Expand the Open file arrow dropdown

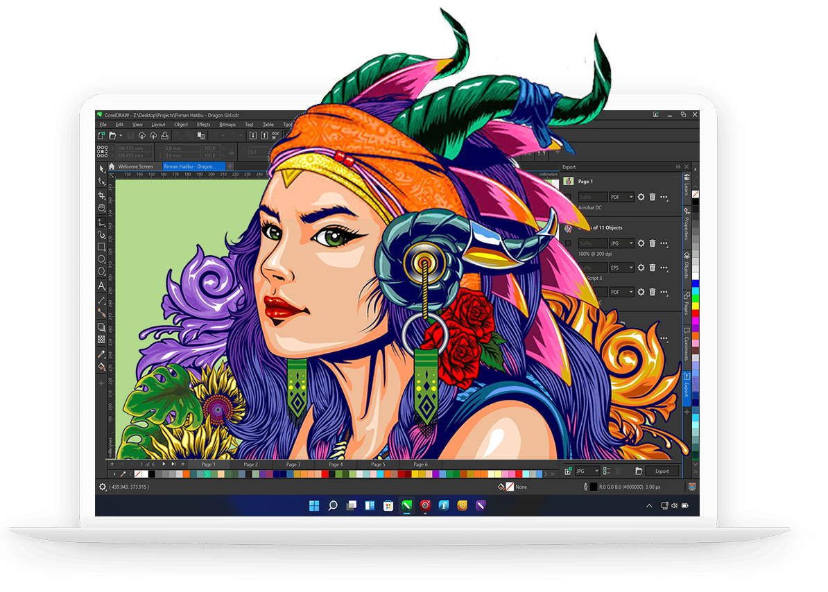coord(121,136)
